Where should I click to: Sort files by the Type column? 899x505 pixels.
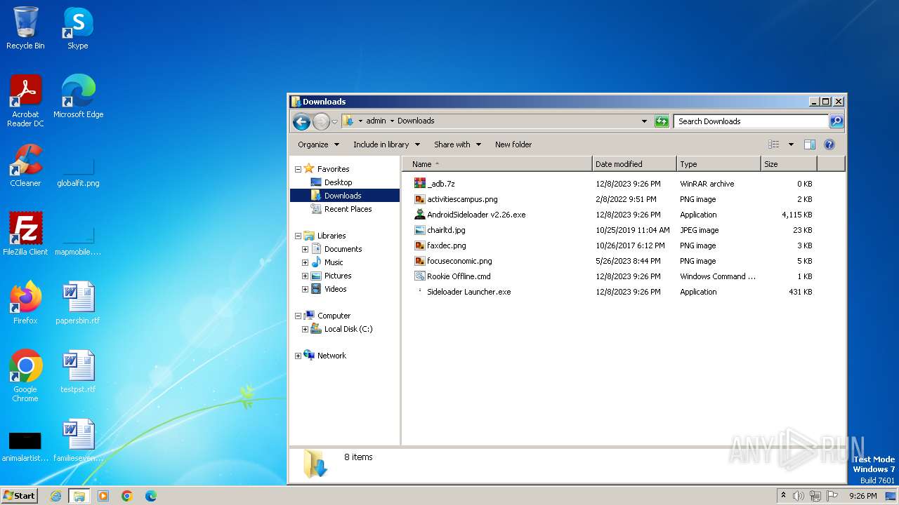point(718,164)
